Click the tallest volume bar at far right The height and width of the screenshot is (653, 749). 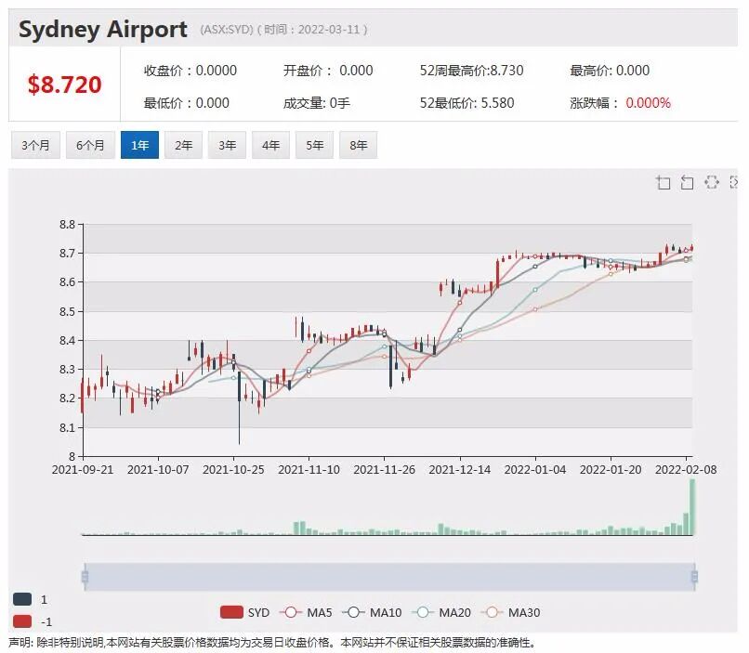coord(692,507)
